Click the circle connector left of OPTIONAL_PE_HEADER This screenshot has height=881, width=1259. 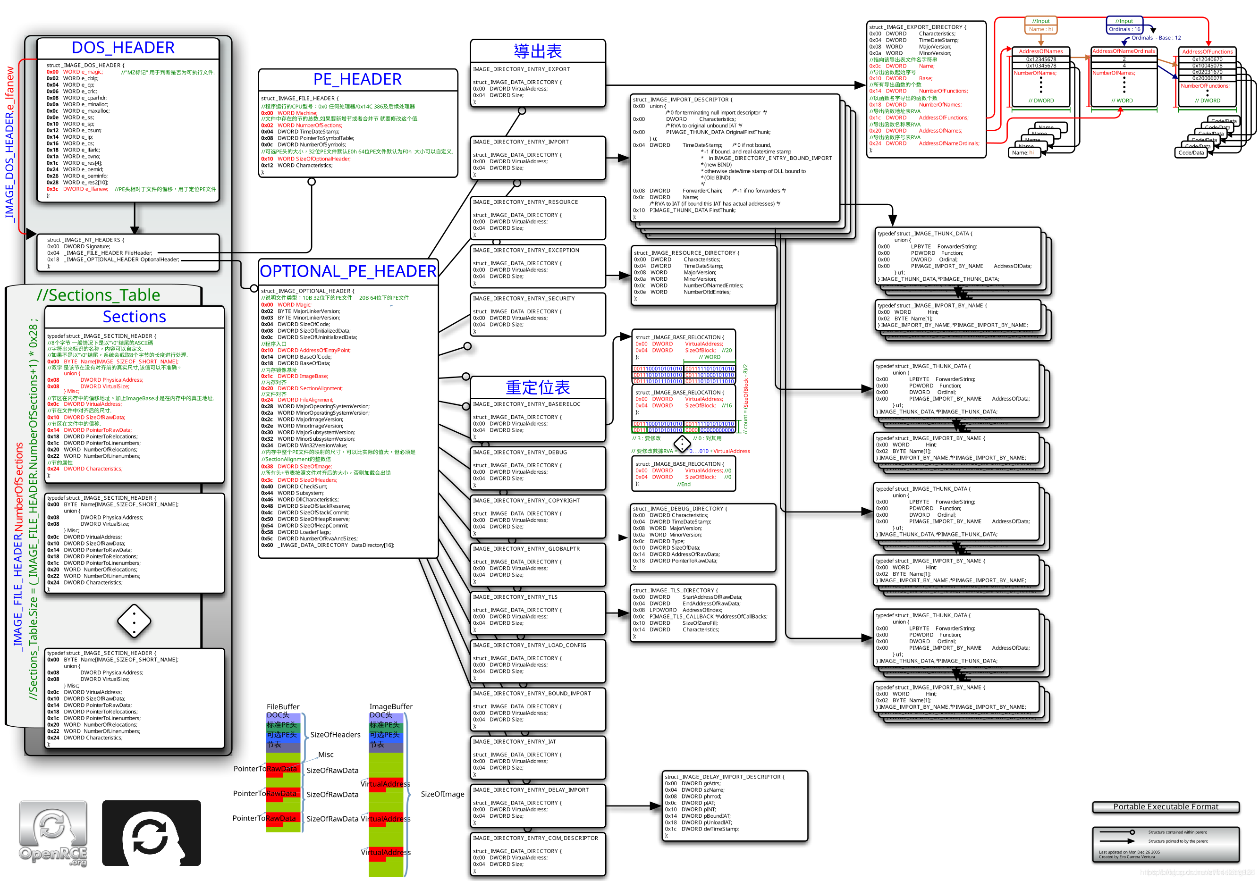pos(254,288)
